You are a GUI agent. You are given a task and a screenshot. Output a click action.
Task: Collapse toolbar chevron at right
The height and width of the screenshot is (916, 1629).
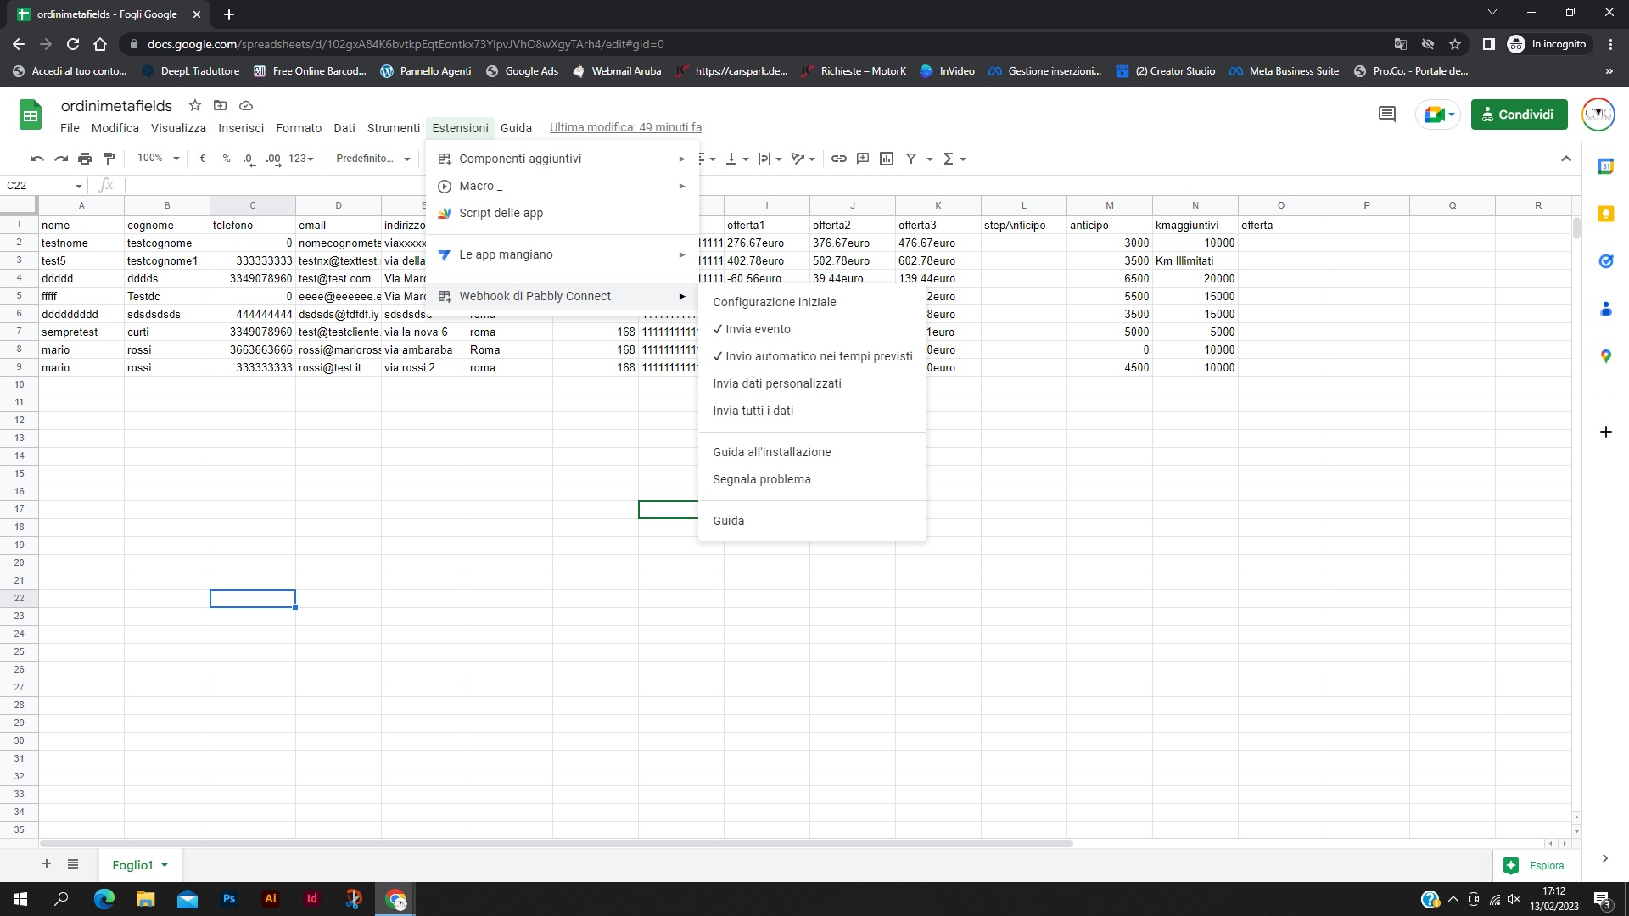tap(1566, 159)
